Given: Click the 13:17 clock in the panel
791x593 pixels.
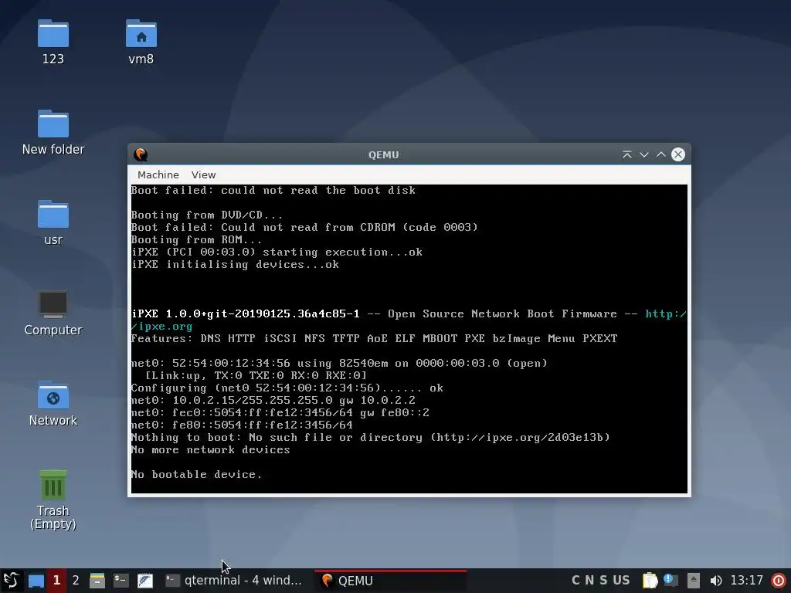Looking at the screenshot, I should pyautogui.click(x=747, y=581).
